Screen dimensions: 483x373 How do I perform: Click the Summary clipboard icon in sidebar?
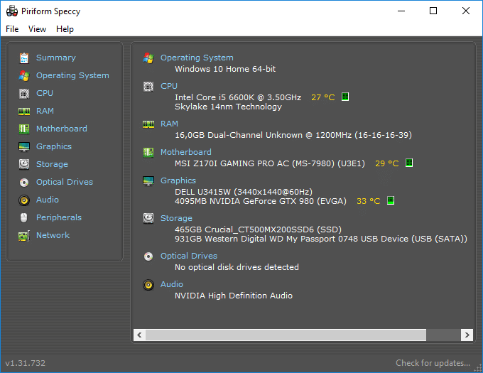[24, 58]
